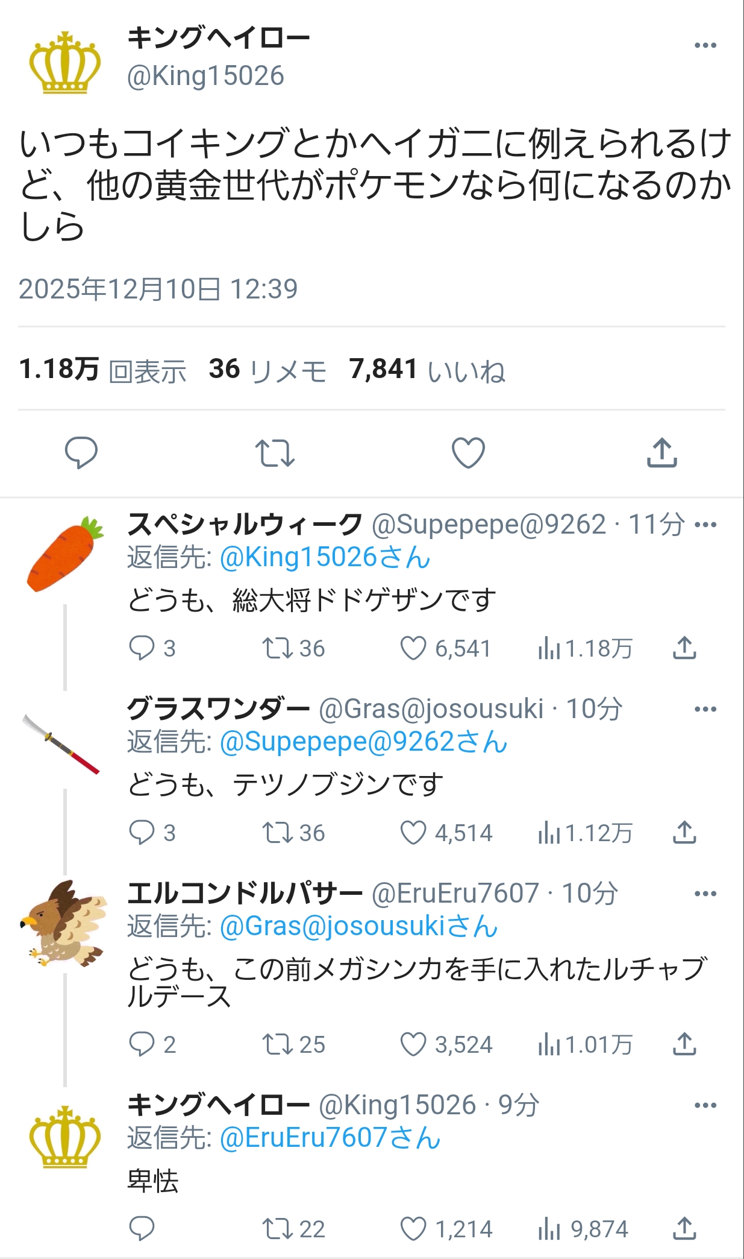Reply to キングヘイロー's 卑怯 tweet
Screen dimensions: 744x1259
coord(142,1229)
